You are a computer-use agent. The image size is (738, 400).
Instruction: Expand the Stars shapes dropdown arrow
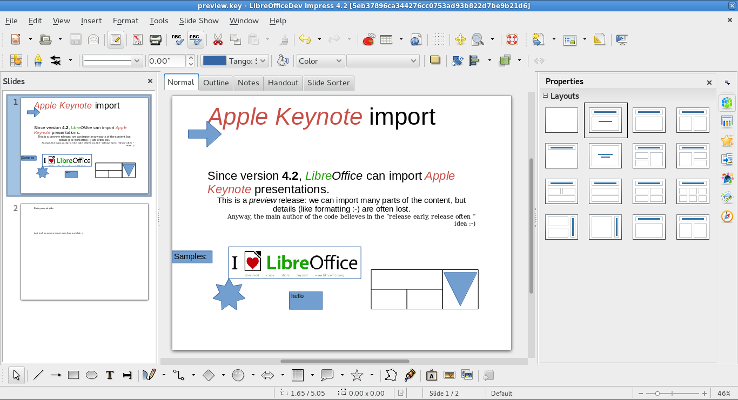371,375
